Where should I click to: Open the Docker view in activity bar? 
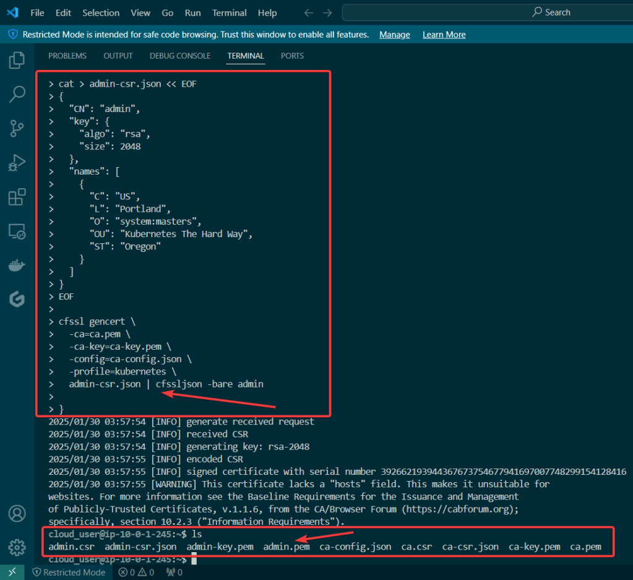pyautogui.click(x=17, y=266)
